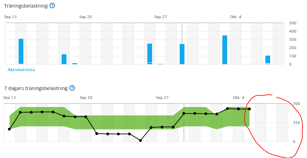The height and width of the screenshot is (158, 307).
Task: Click the 500 value on the bar chart axis
Action: pyautogui.click(x=293, y=23)
